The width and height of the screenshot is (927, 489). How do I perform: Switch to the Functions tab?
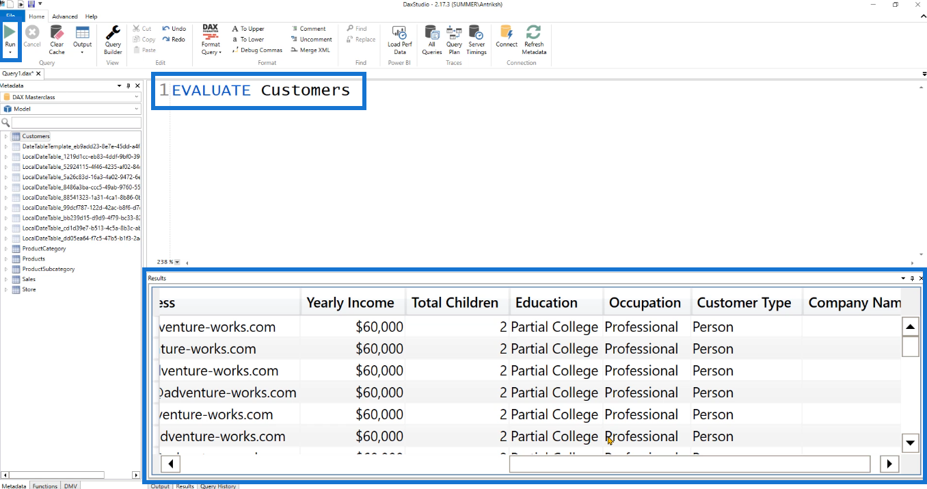(x=45, y=486)
